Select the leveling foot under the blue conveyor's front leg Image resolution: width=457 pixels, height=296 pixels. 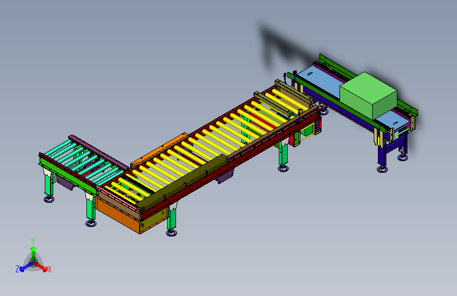tap(382, 169)
